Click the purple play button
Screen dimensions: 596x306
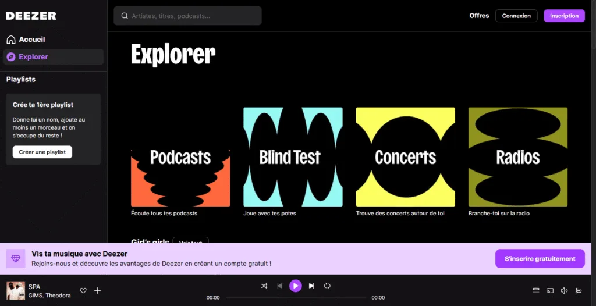296,286
